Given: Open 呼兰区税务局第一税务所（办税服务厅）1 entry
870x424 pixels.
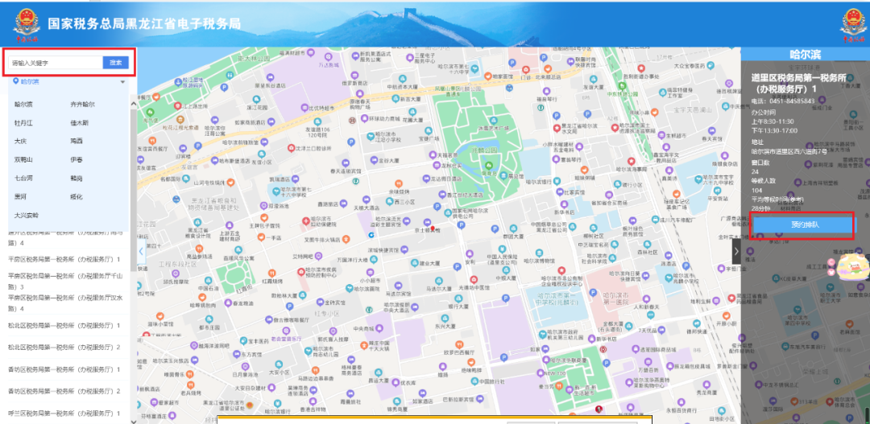Looking at the screenshot, I should 64,414.
